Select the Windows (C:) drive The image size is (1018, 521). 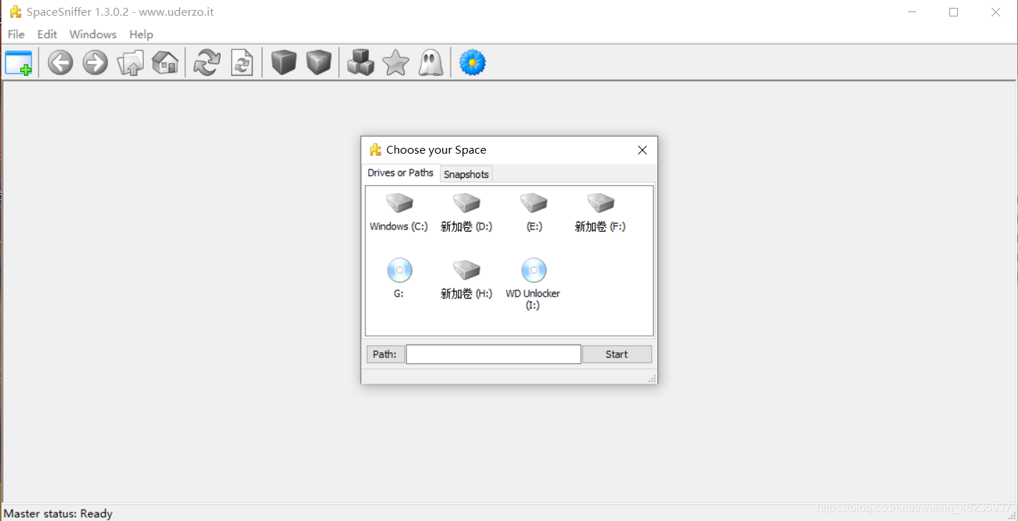(399, 212)
